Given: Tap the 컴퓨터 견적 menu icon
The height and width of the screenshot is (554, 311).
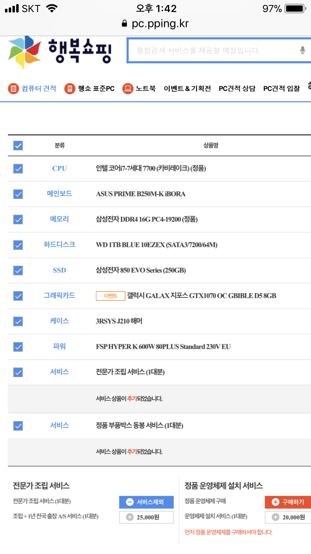Looking at the screenshot, I should (14, 88).
